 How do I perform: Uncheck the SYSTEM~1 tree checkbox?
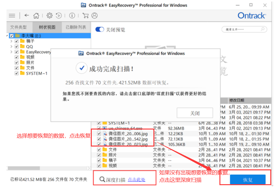17,73
